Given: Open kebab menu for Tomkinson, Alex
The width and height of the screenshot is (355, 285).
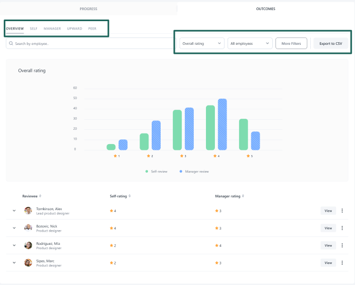Looking at the screenshot, I should [342, 211].
